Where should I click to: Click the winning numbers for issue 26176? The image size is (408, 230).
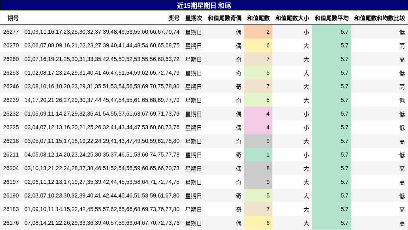102,223
